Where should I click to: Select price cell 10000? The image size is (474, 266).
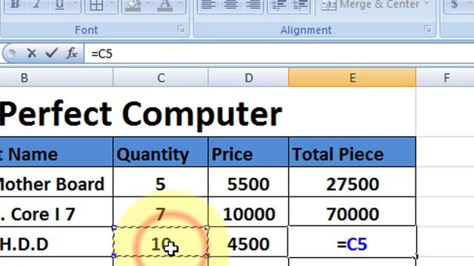click(x=249, y=212)
